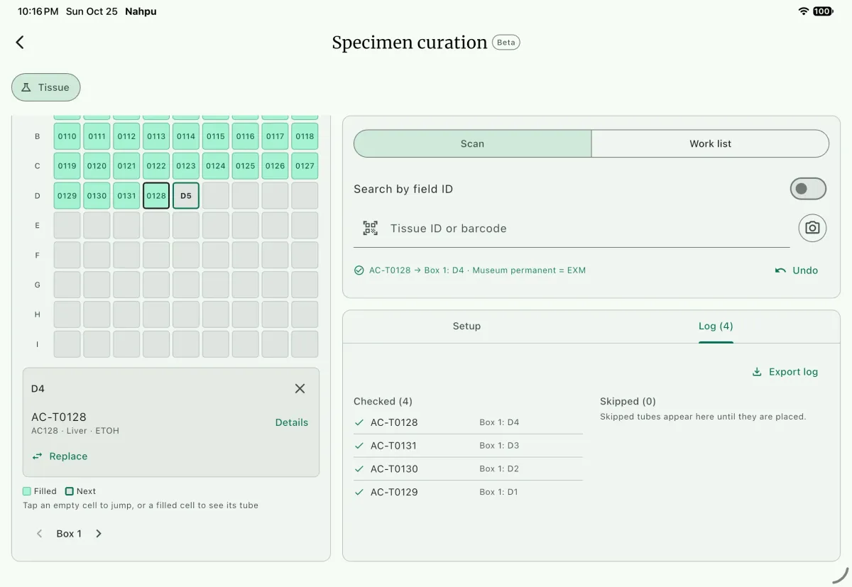Image resolution: width=852 pixels, height=587 pixels.
Task: Replace the tube in D4
Action: tap(60, 456)
